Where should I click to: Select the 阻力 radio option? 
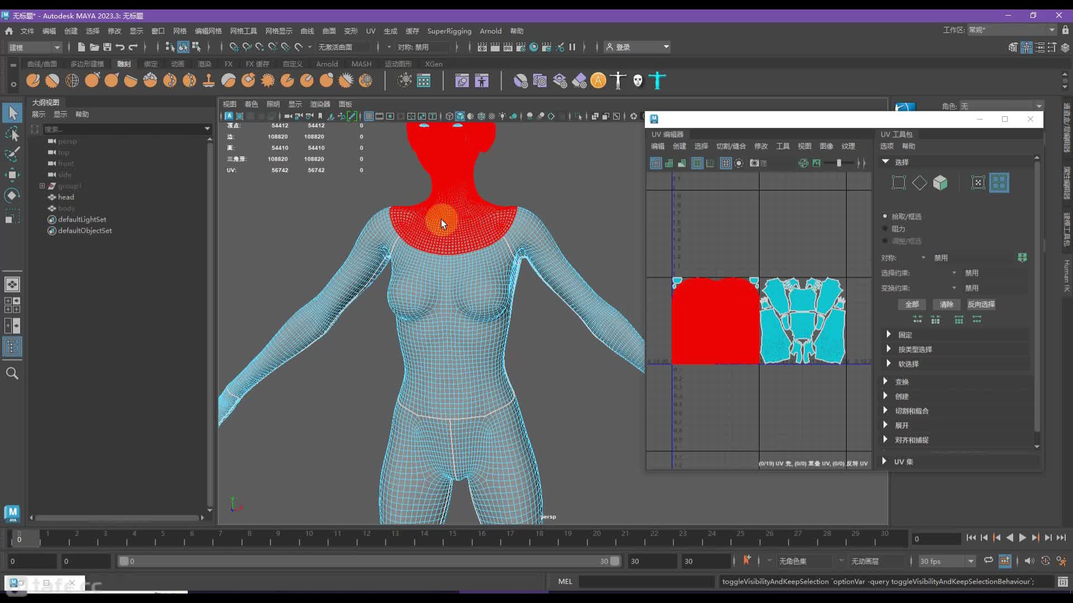885,228
